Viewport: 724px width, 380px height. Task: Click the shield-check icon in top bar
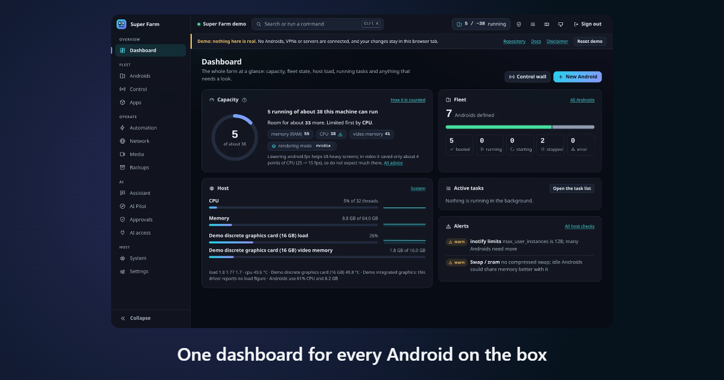click(x=519, y=24)
